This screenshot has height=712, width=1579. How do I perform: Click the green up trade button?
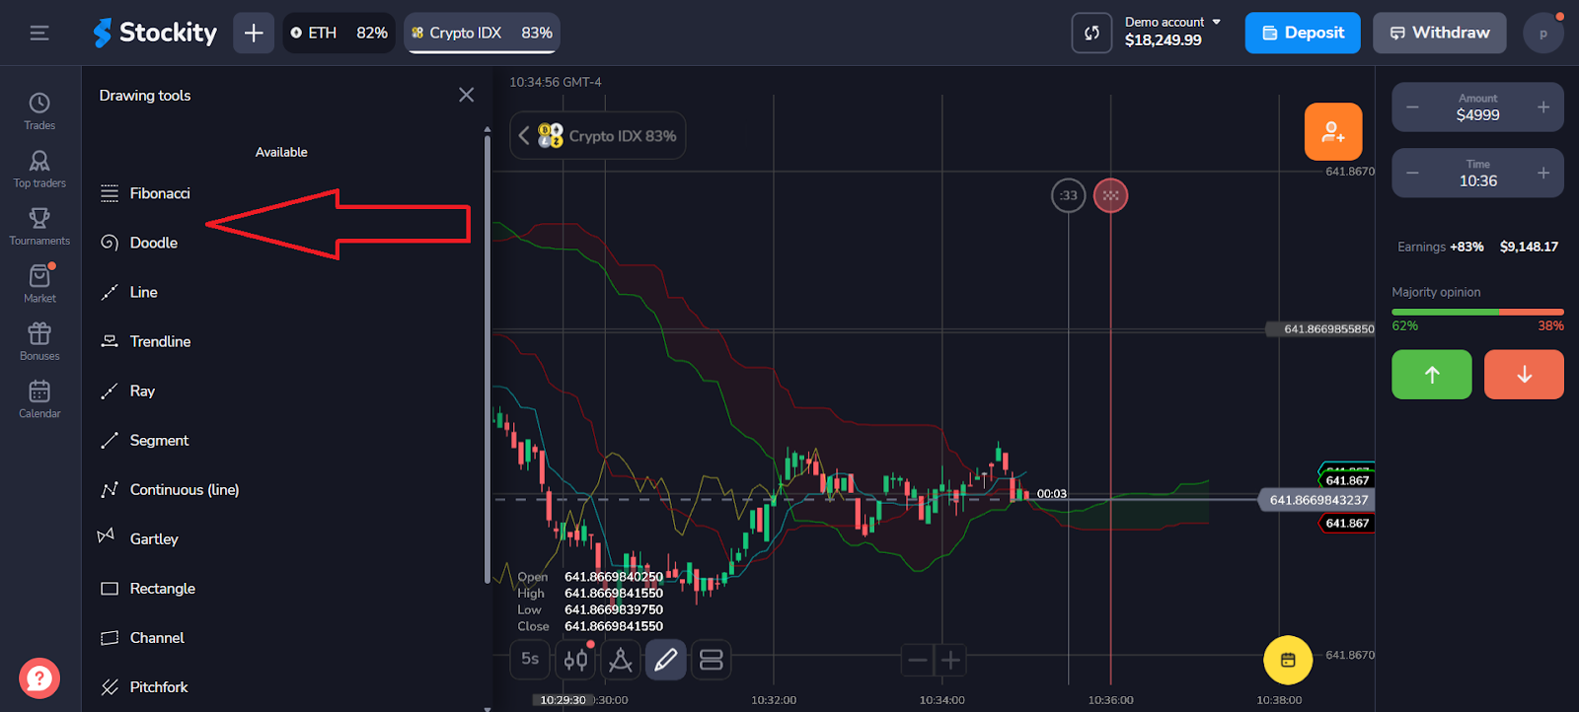point(1431,375)
